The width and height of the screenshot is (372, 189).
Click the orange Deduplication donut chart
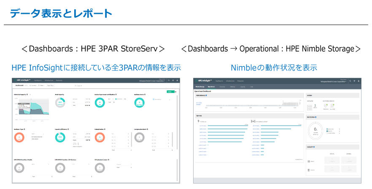point(100,137)
